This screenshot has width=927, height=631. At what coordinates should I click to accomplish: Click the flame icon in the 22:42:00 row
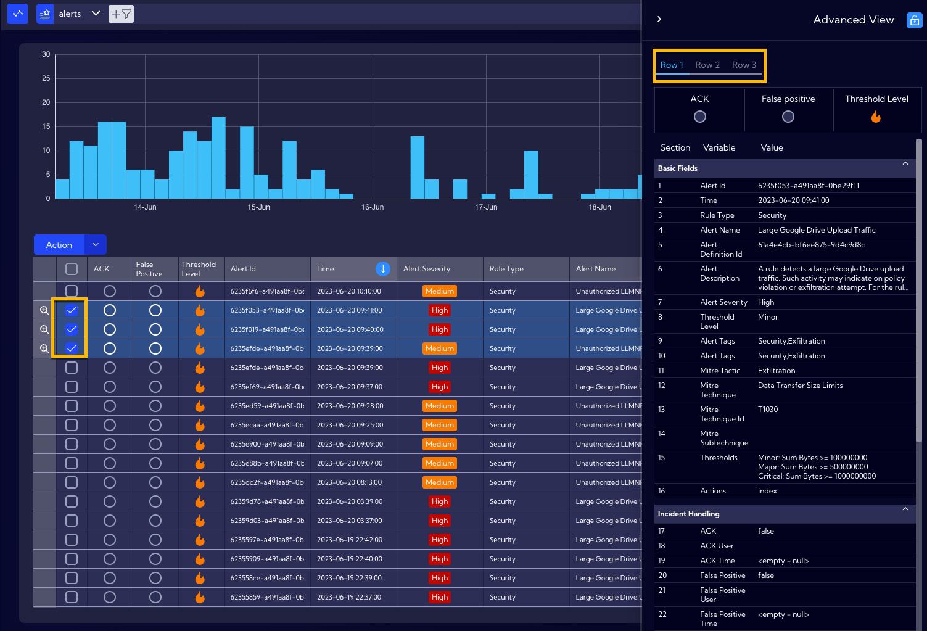pyautogui.click(x=200, y=540)
